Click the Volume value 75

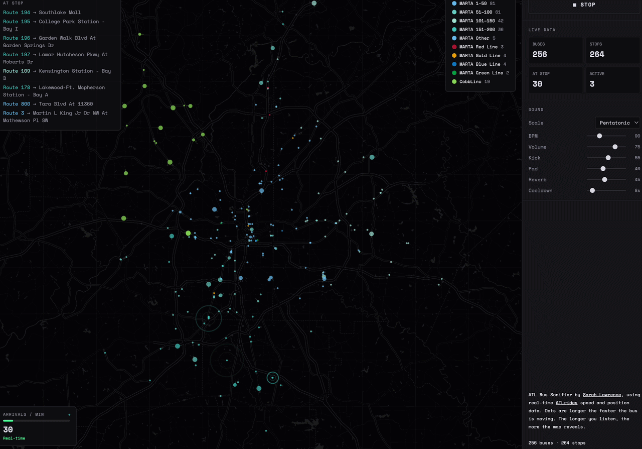[x=637, y=147]
